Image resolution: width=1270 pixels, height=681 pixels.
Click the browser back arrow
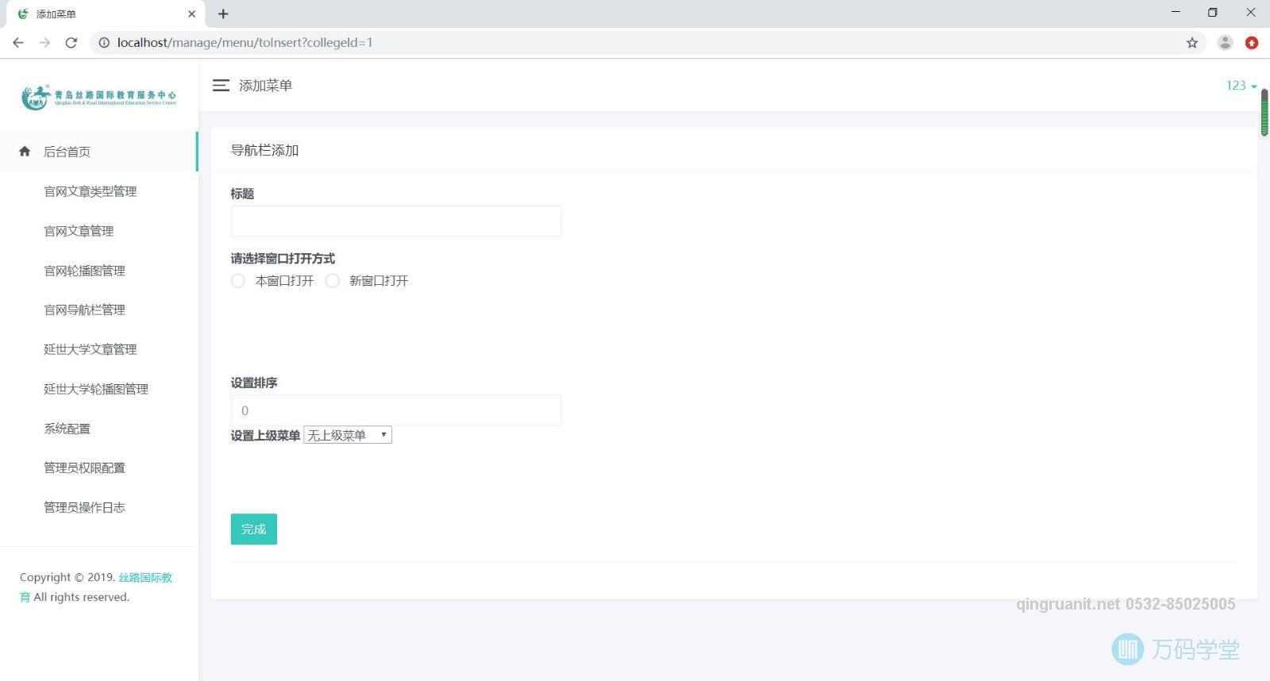pos(17,43)
